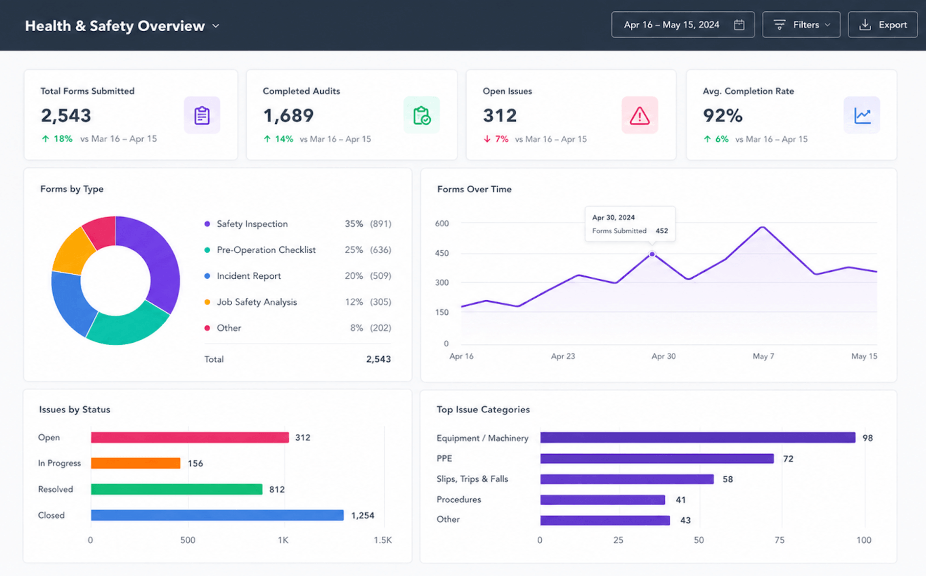Click the Forms by Type heading
926x576 pixels.
coord(72,189)
